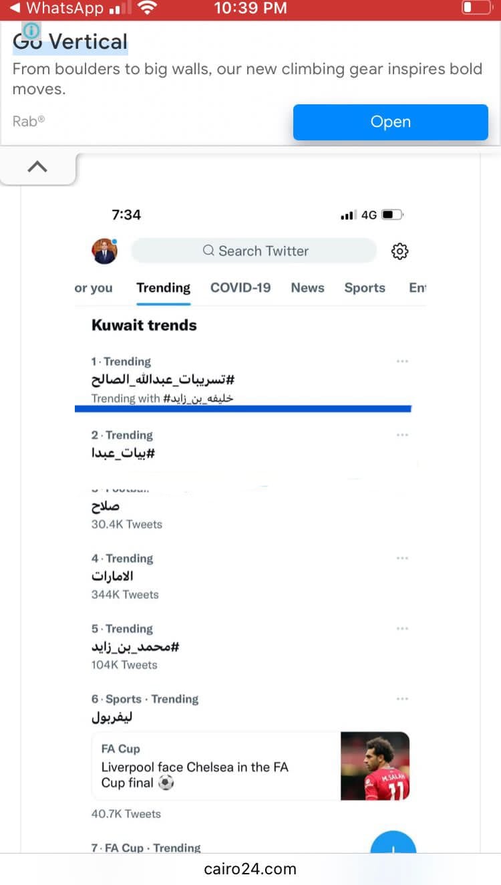Viewport: 501px width, 885px height.
Task: Select the News tab
Action: tap(307, 288)
